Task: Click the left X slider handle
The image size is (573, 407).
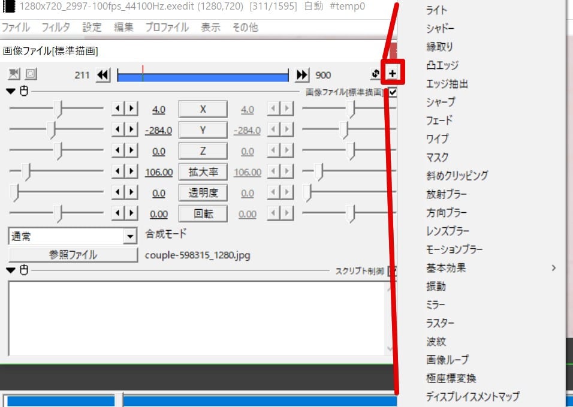Action: click(x=59, y=109)
